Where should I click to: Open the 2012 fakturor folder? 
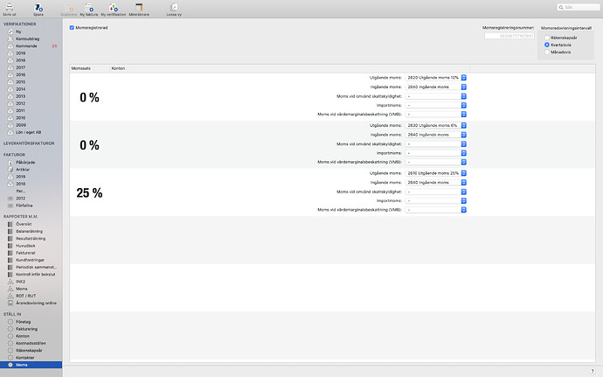pyautogui.click(x=20, y=199)
